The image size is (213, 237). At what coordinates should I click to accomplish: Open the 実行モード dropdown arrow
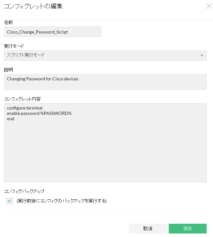pyautogui.click(x=202, y=55)
